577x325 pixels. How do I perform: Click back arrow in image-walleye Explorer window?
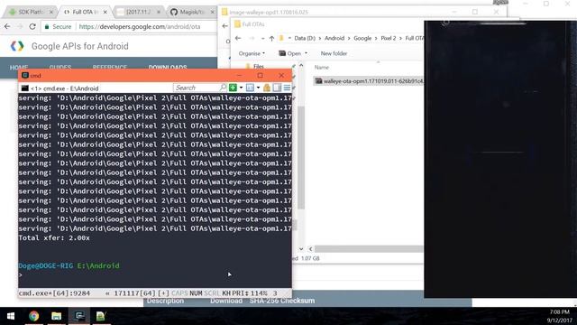pyautogui.click(x=224, y=26)
